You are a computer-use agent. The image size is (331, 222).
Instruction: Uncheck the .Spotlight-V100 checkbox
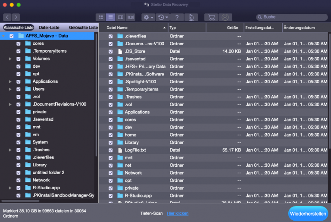click(x=110, y=82)
